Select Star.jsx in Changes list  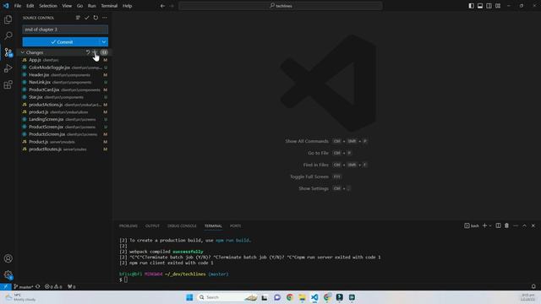point(65,97)
